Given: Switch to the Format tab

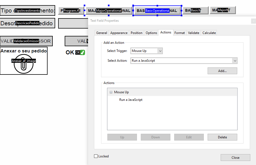Looking at the screenshot, I should click(180, 33).
